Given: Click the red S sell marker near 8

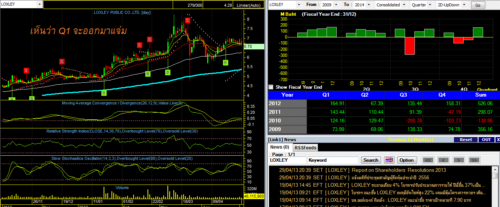Looking at the screenshot, I should point(187,20).
